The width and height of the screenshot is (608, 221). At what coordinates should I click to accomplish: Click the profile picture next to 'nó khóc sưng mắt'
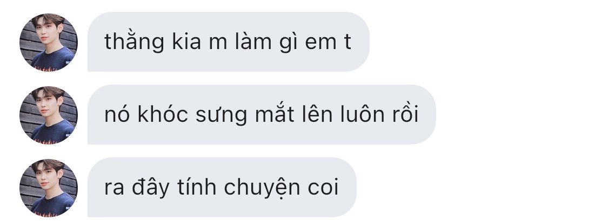[49, 115]
